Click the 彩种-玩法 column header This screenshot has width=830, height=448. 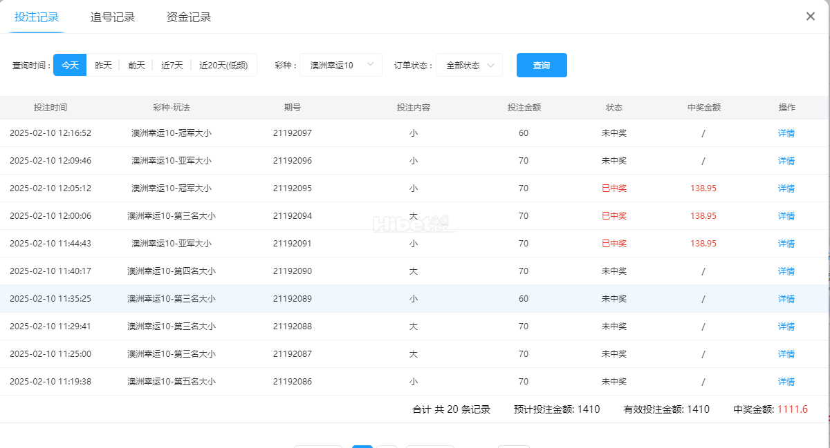172,108
